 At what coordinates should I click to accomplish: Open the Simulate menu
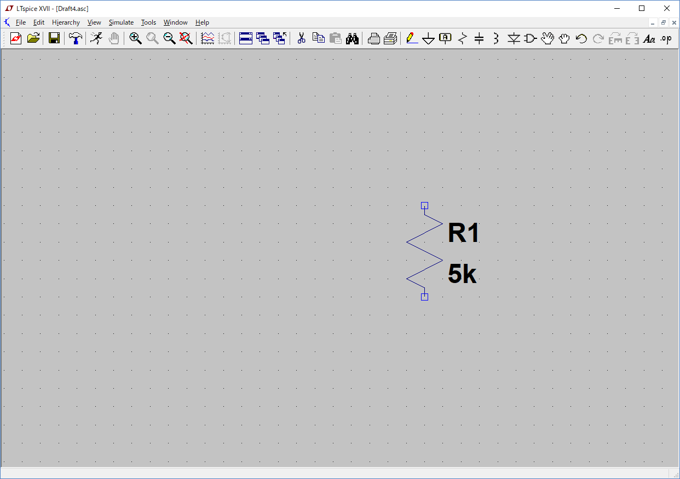121,22
